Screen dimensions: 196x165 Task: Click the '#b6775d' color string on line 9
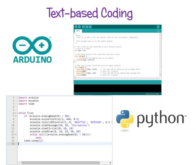pos(80,122)
